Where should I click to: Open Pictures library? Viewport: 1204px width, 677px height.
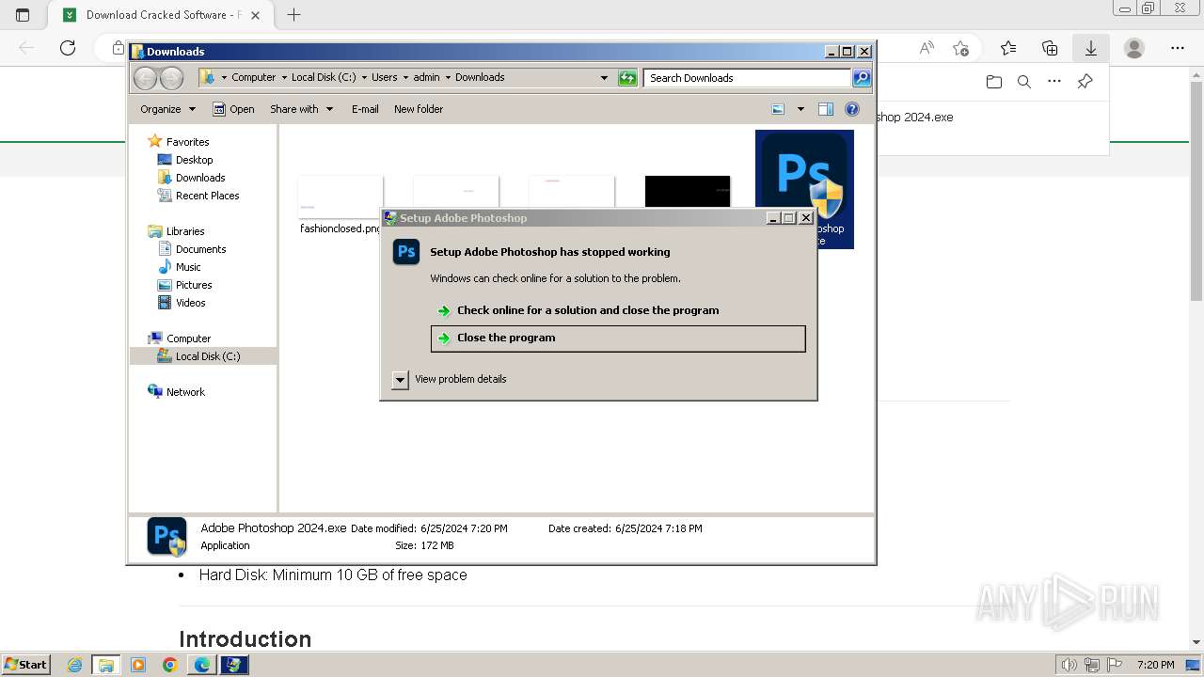tap(194, 285)
